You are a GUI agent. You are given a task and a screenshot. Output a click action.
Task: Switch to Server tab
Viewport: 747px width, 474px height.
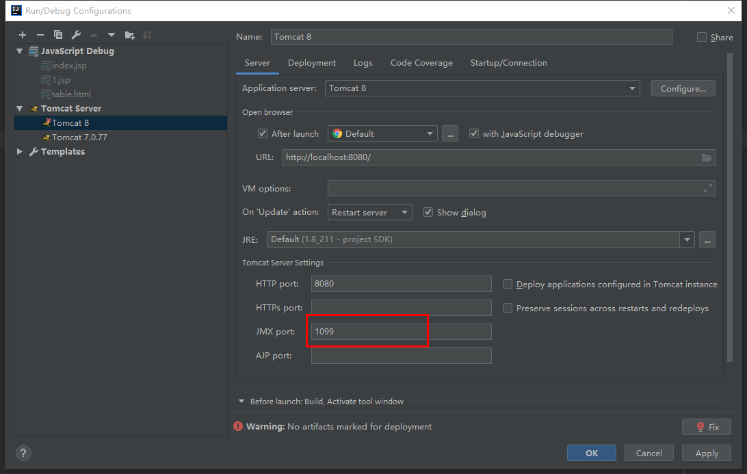(257, 63)
